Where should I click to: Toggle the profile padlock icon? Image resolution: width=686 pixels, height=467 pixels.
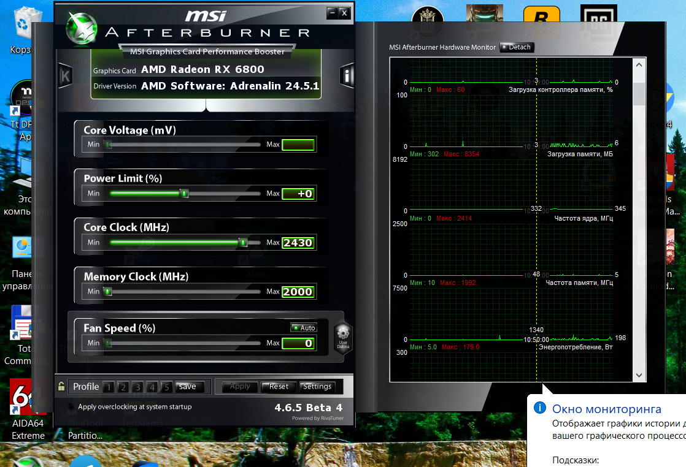tap(61, 386)
